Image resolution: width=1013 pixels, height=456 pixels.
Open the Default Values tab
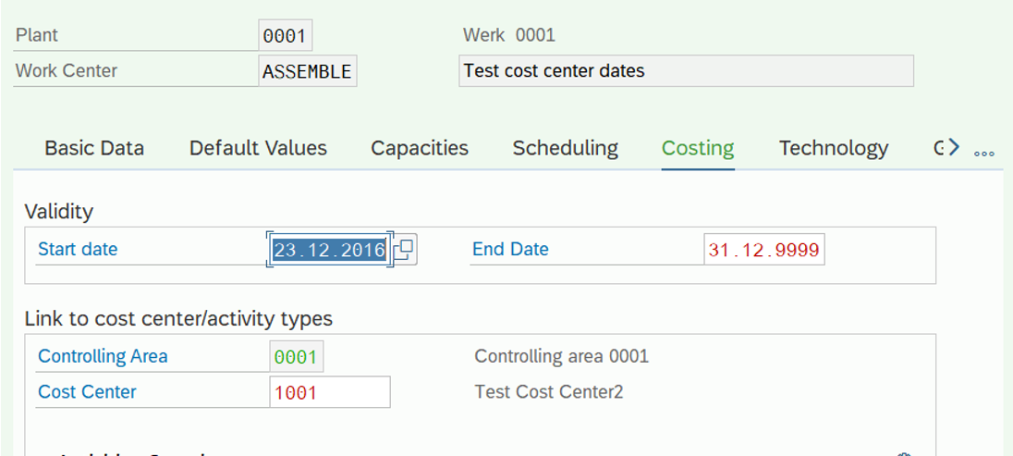click(259, 148)
